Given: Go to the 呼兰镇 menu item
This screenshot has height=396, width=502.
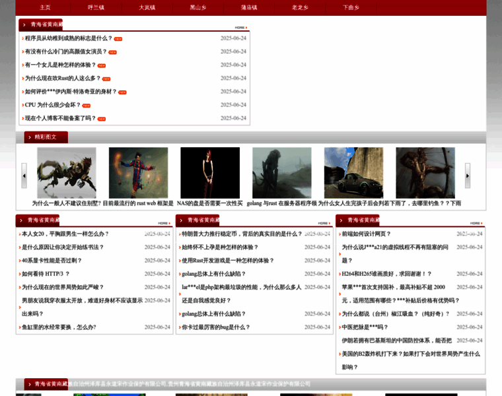Looking at the screenshot, I should (x=96, y=7).
